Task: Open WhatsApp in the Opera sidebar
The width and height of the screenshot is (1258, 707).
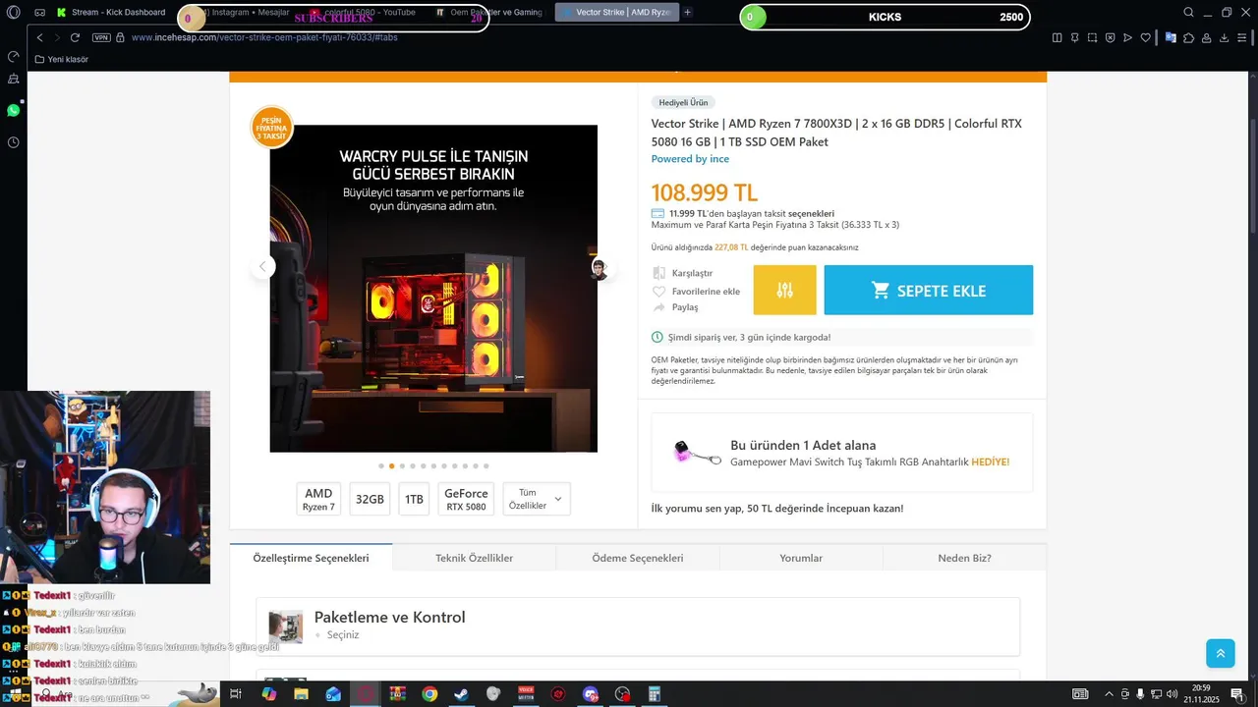Action: pyautogui.click(x=13, y=110)
